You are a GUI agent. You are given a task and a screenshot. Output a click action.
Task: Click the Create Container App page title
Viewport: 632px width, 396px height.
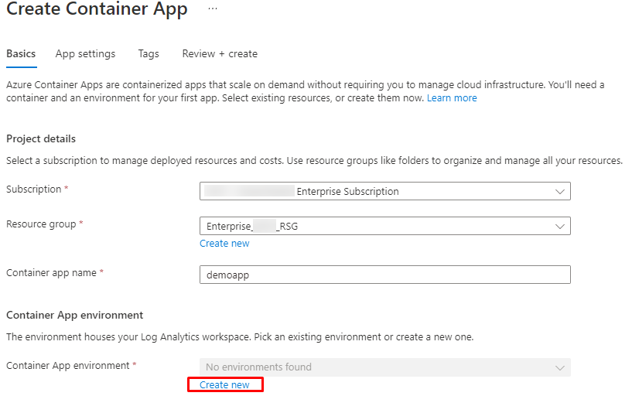click(97, 10)
